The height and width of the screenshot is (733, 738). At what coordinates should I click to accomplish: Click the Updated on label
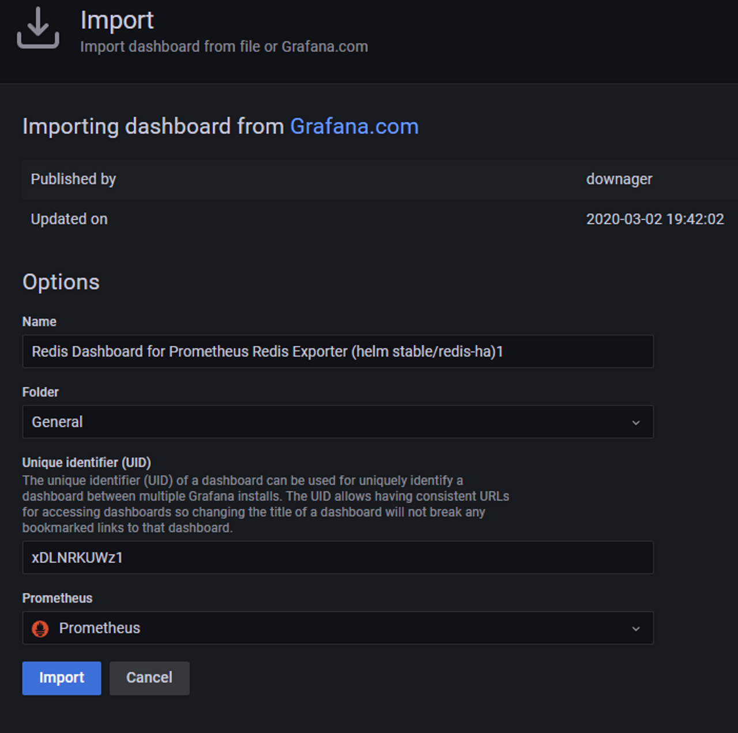click(x=69, y=219)
